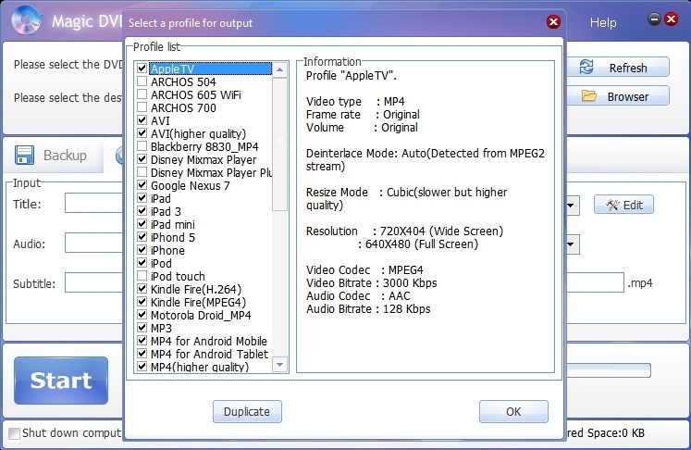Open the Audio dropdown arrow in main window
Screen dimensions: 691x450
(571, 244)
